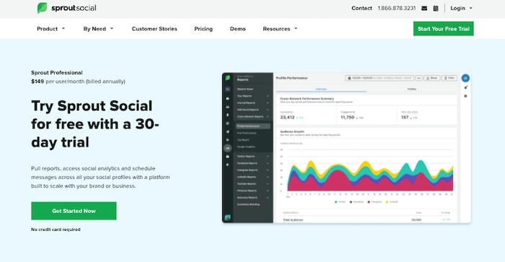The image size is (505, 262).
Task: Click the calendar date range picker in dashboard
Action: pos(379,78)
